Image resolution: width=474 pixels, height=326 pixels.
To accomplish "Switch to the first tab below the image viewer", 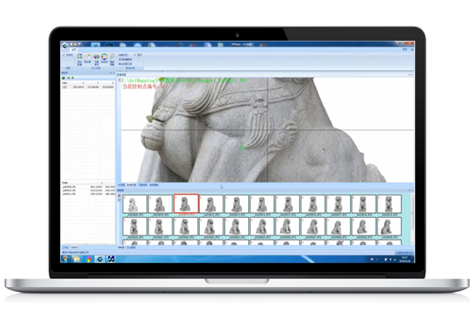I will point(122,185).
